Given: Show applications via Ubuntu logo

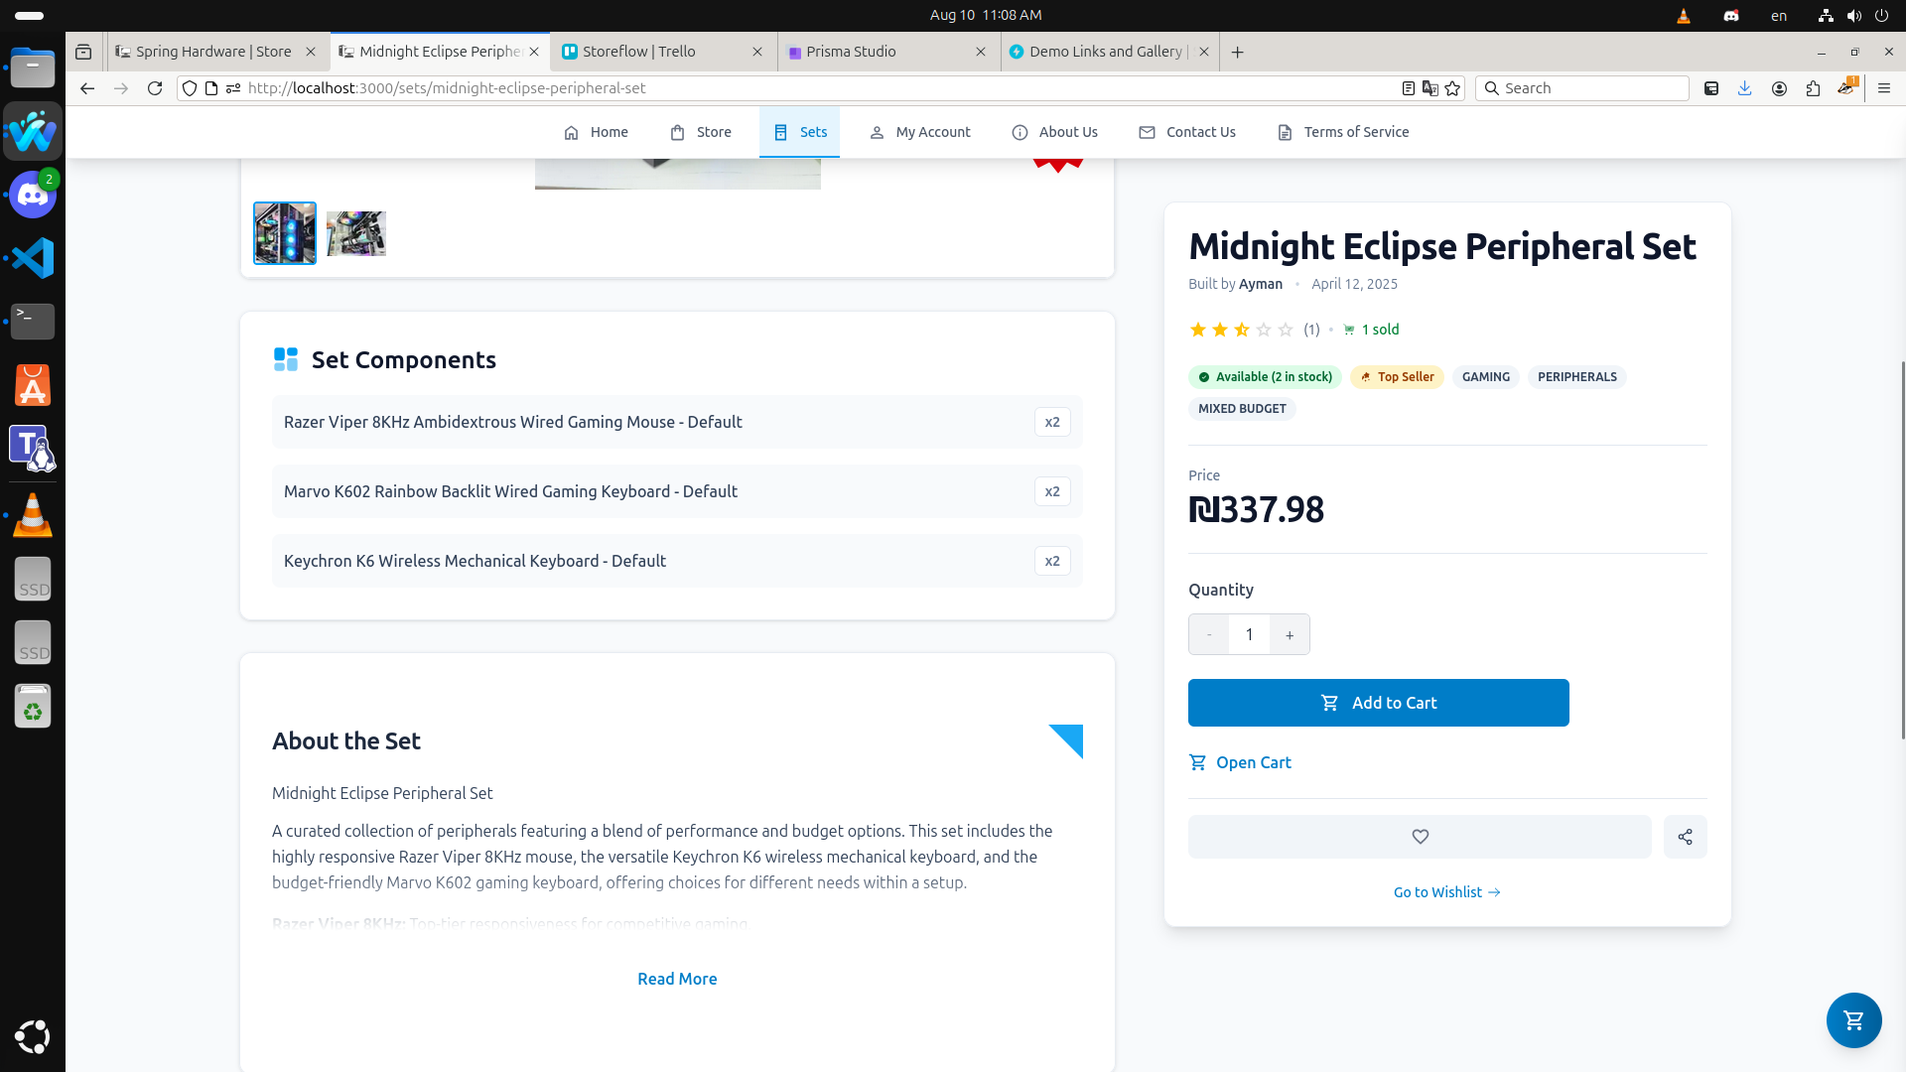Looking at the screenshot, I should 33,1036.
